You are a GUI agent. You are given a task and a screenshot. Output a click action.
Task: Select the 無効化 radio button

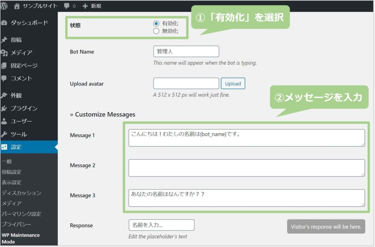point(157,31)
